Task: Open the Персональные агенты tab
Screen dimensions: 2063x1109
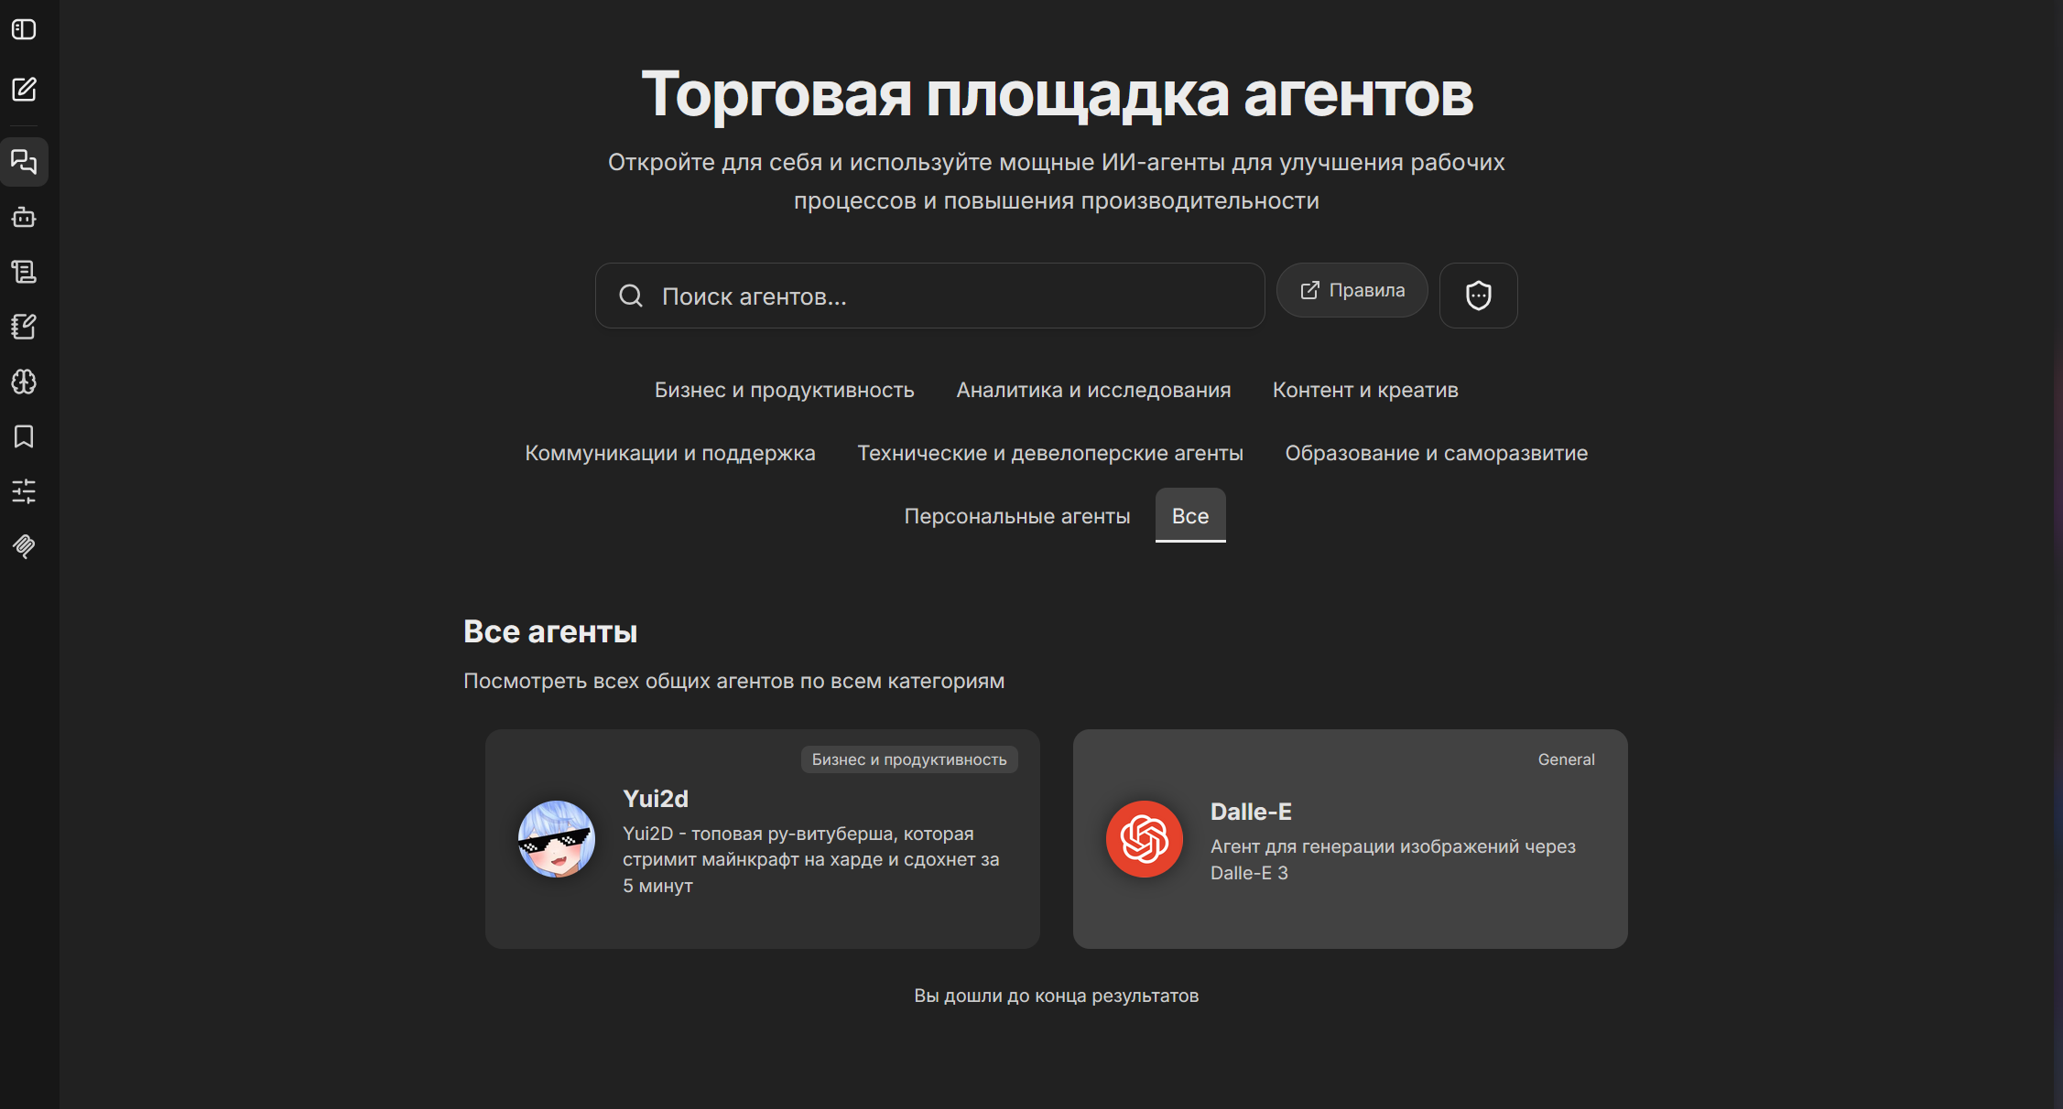Action: (1016, 516)
